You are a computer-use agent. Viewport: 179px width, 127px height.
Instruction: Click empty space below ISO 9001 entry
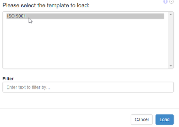85,44
